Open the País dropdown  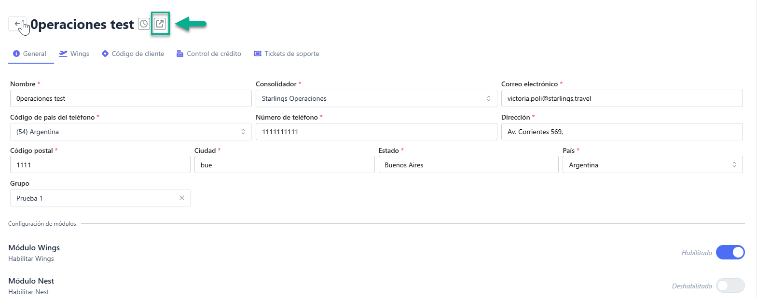652,165
